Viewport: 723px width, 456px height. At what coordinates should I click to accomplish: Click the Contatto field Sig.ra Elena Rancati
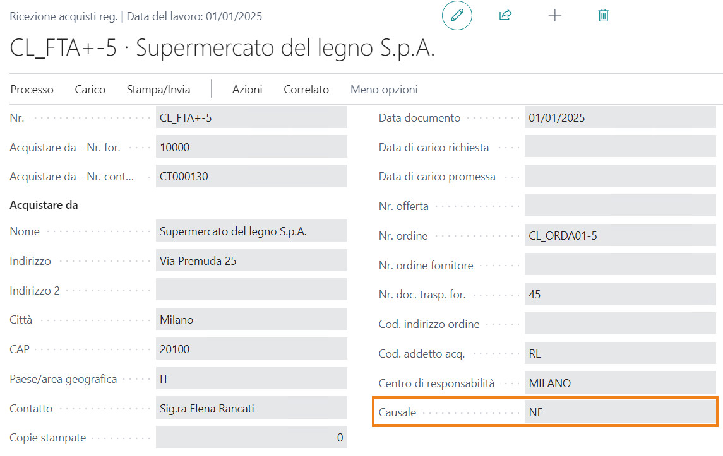click(x=251, y=409)
